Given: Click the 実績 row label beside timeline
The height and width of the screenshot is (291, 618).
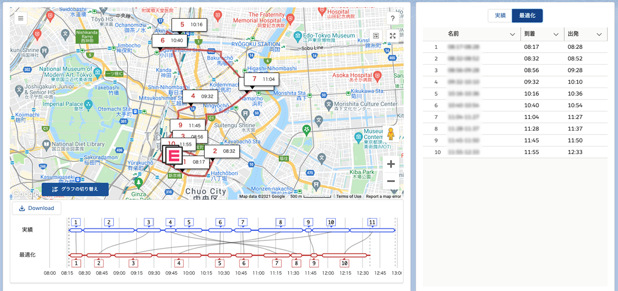Looking at the screenshot, I should 28,230.
